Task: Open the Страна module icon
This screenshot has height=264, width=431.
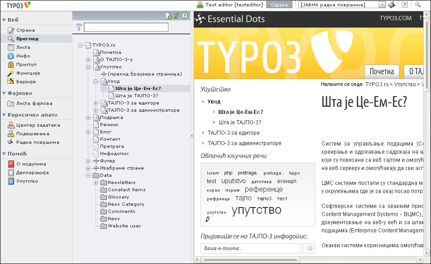Action: [x=11, y=30]
